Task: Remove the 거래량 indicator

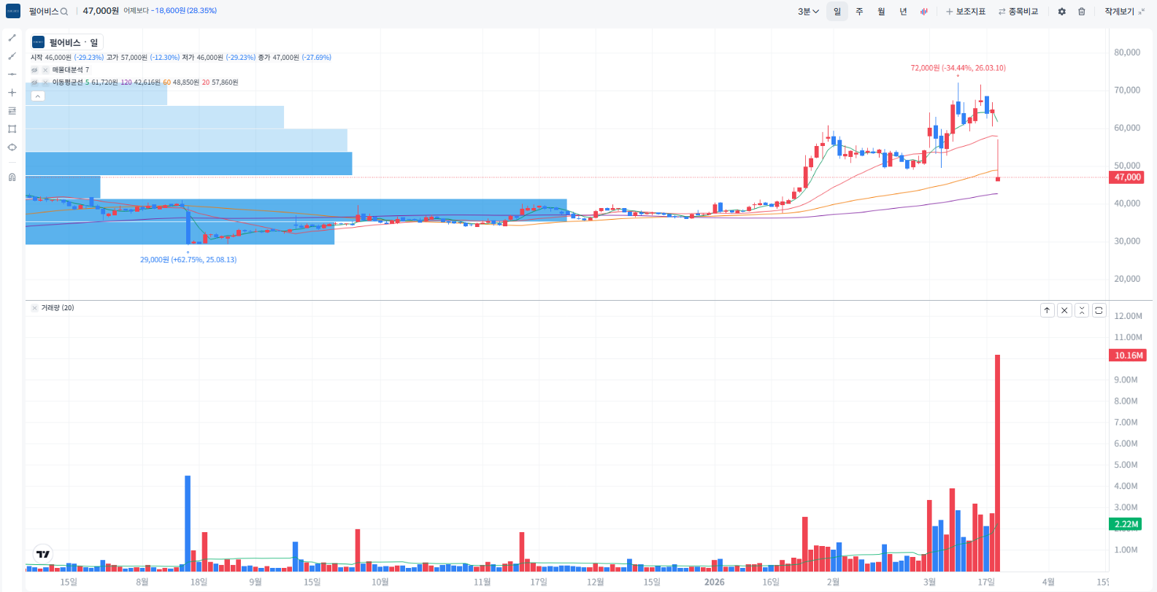Action: pos(34,308)
